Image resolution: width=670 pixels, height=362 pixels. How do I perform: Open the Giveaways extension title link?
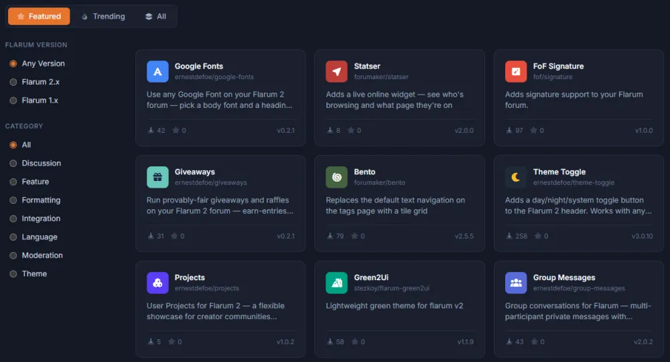click(194, 172)
